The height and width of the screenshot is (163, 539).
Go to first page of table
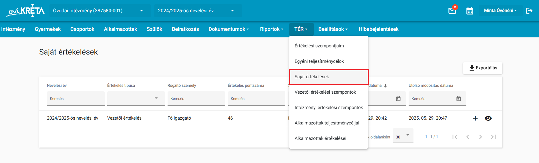[455, 137]
